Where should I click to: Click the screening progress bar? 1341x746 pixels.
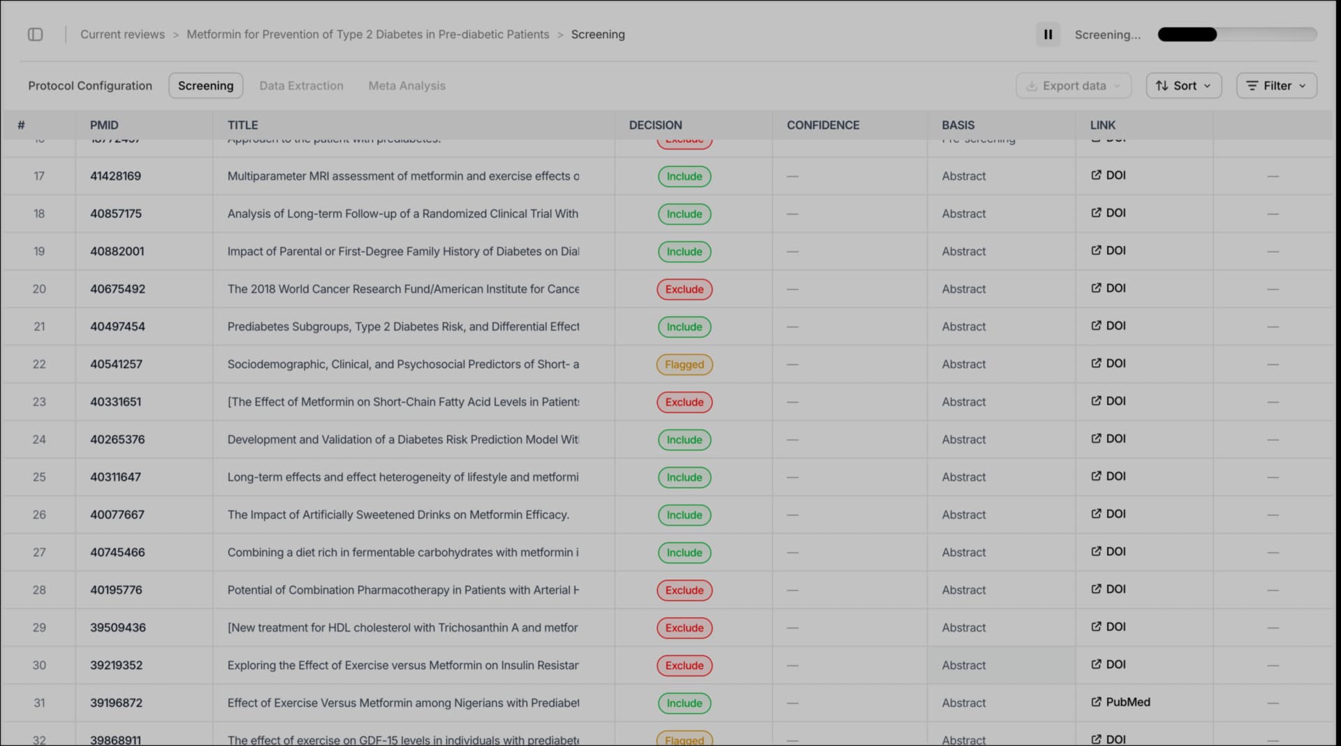[1237, 34]
